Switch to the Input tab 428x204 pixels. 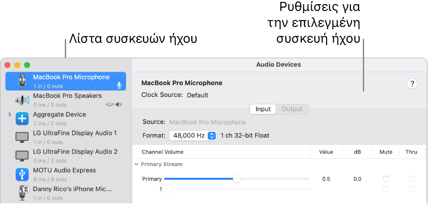tap(263, 109)
